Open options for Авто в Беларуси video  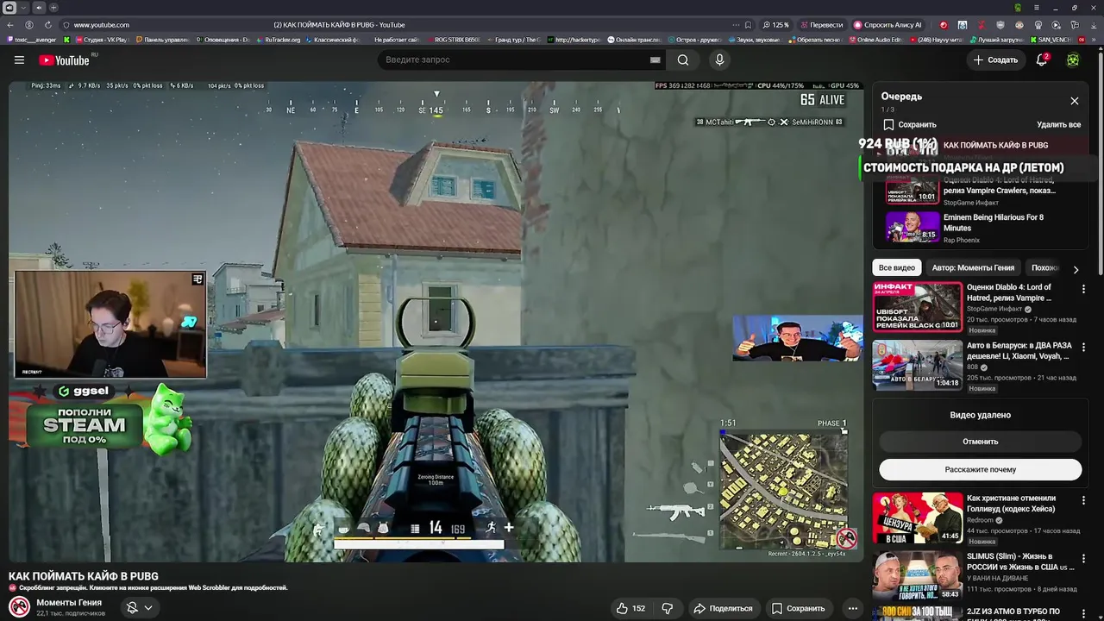[1083, 348]
